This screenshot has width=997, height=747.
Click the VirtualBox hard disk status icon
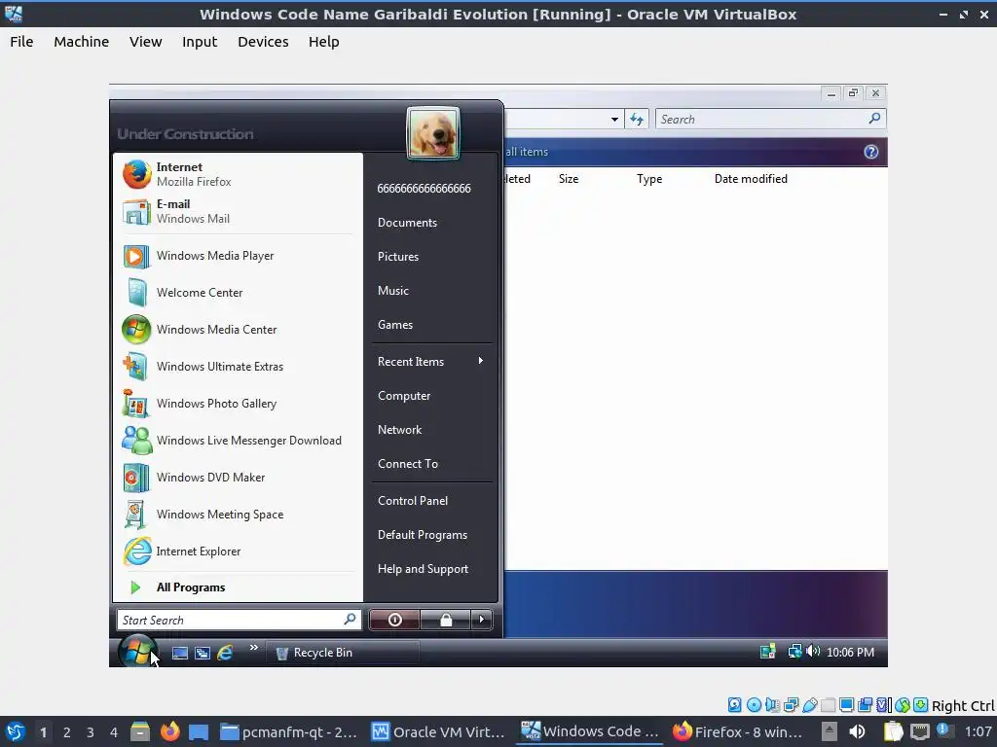pos(734,704)
